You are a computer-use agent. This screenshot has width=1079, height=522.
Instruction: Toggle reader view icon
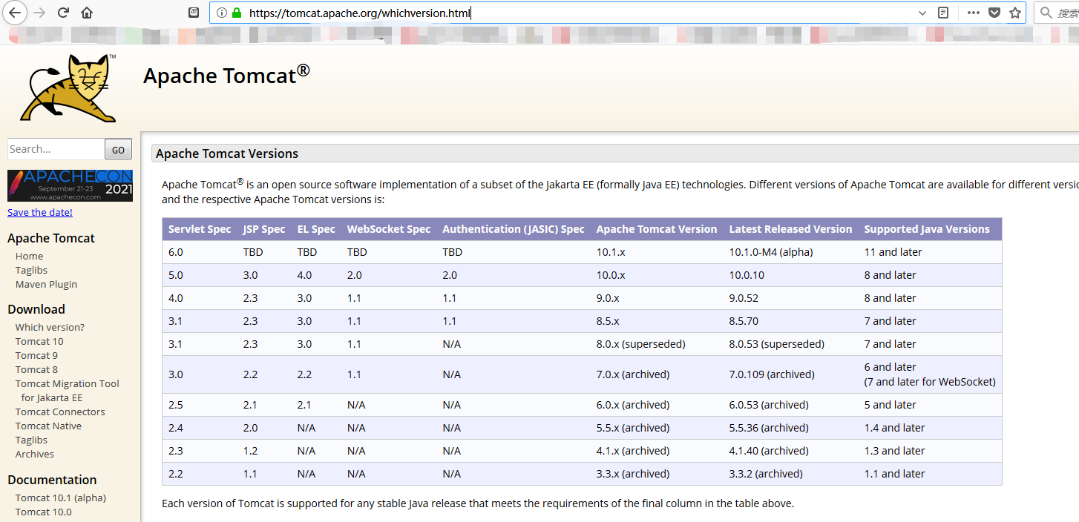pos(943,13)
